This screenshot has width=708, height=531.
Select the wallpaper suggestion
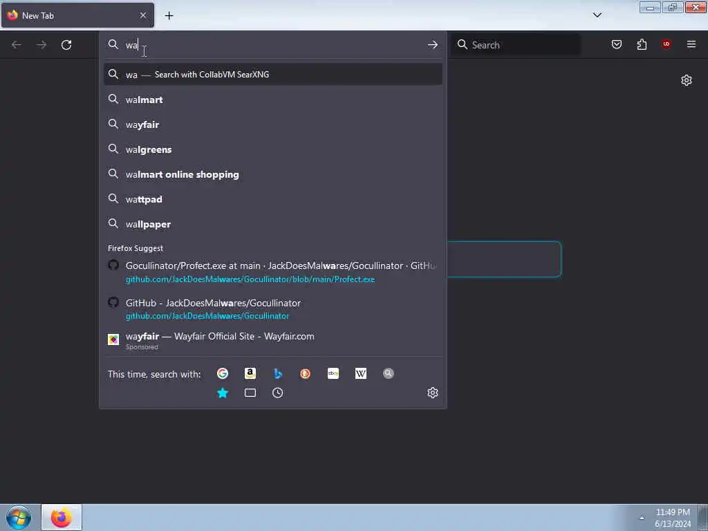tap(272, 224)
